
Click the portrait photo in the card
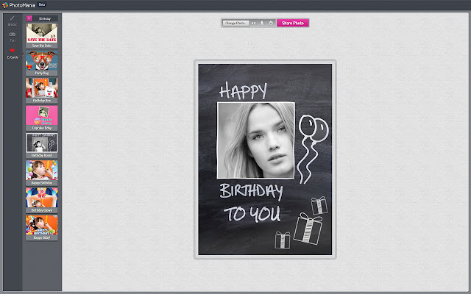click(255, 140)
